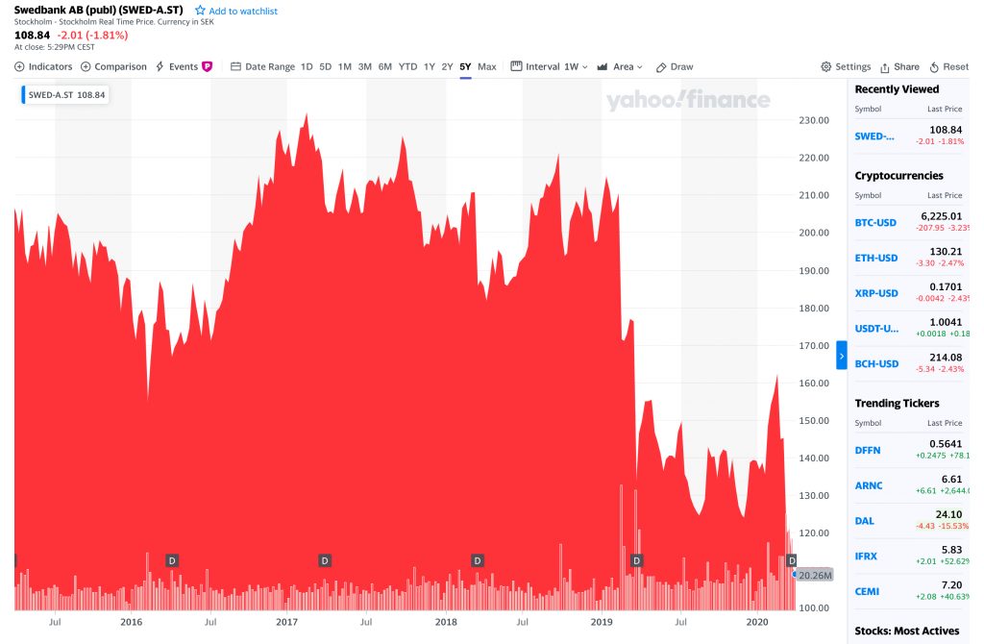
Task: Click the 2017 dividend D marker
Action: pyautogui.click(x=325, y=560)
